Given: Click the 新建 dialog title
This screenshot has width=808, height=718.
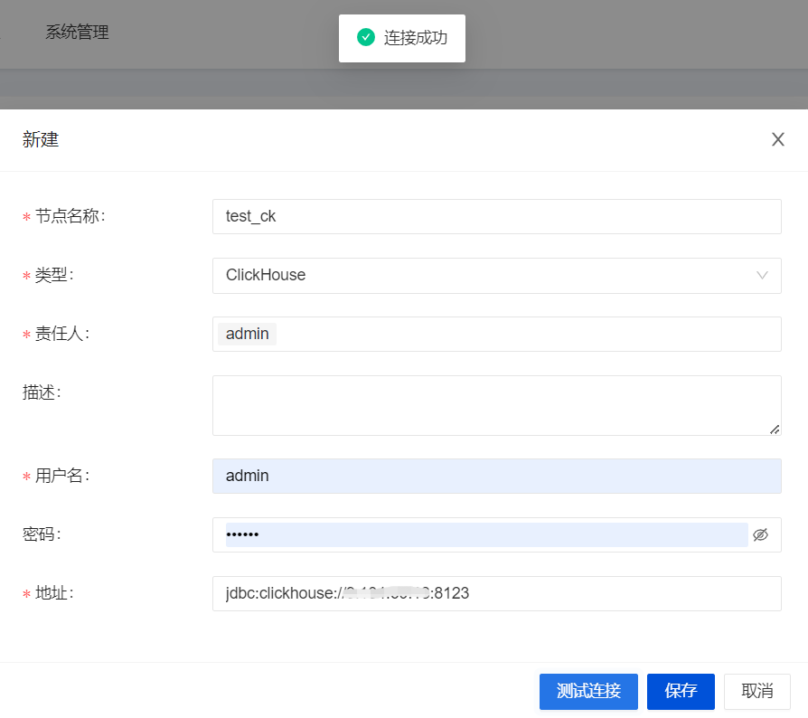Looking at the screenshot, I should pos(41,139).
